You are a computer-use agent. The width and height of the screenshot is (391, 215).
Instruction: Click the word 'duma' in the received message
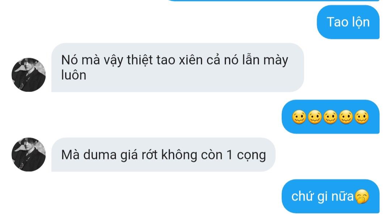pos(100,155)
